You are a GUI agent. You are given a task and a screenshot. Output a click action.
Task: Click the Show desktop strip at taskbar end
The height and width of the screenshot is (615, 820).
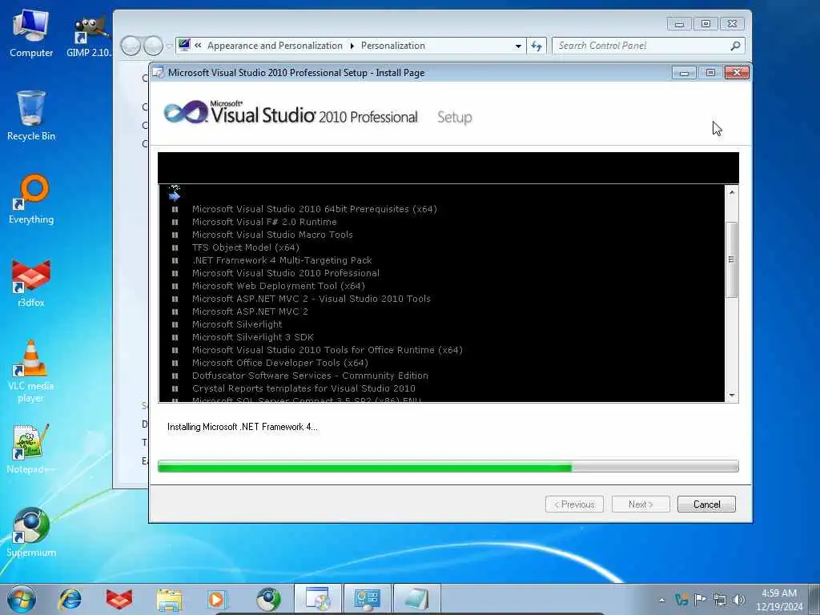pos(816,599)
